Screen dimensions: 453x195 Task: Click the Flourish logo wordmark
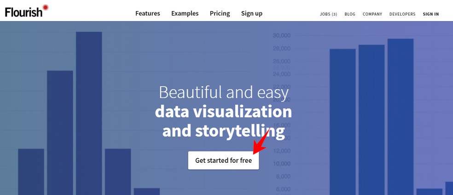coord(23,12)
